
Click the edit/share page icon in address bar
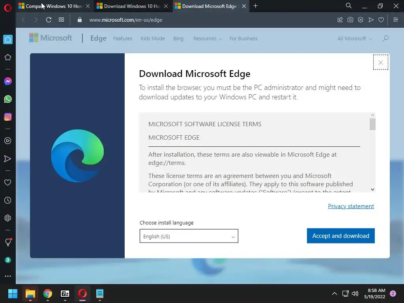pos(340,20)
